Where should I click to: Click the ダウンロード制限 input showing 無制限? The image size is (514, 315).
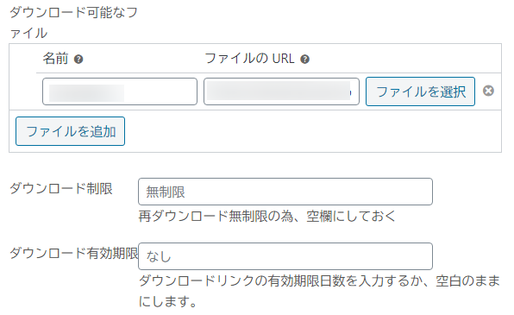(x=285, y=192)
